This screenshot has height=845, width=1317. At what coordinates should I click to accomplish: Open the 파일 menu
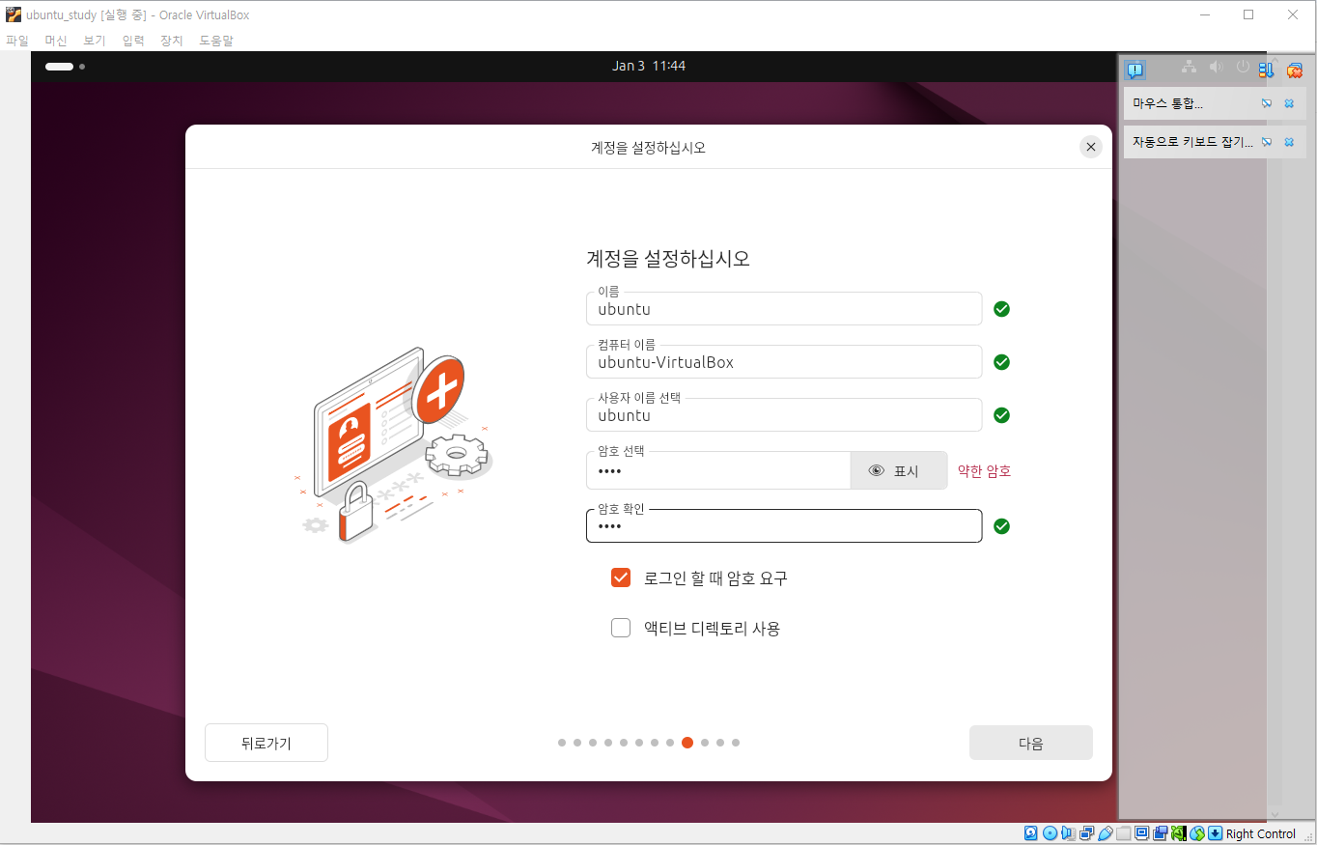point(17,41)
